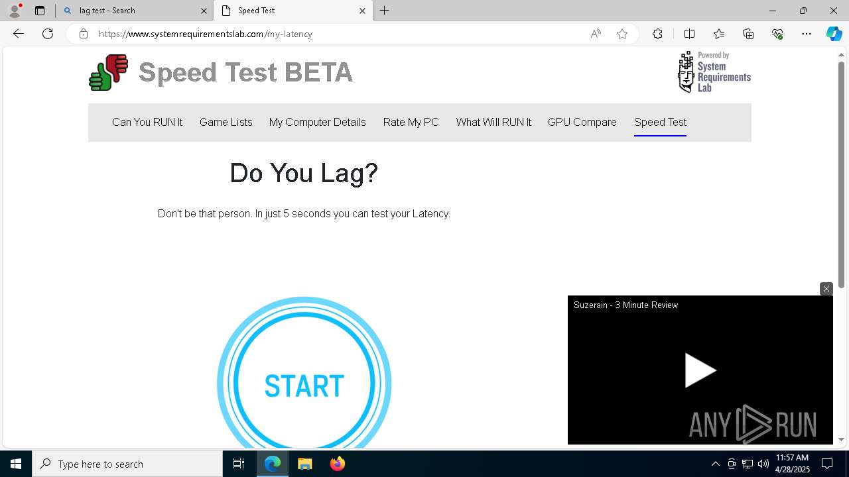View site information lock icon

point(84,34)
